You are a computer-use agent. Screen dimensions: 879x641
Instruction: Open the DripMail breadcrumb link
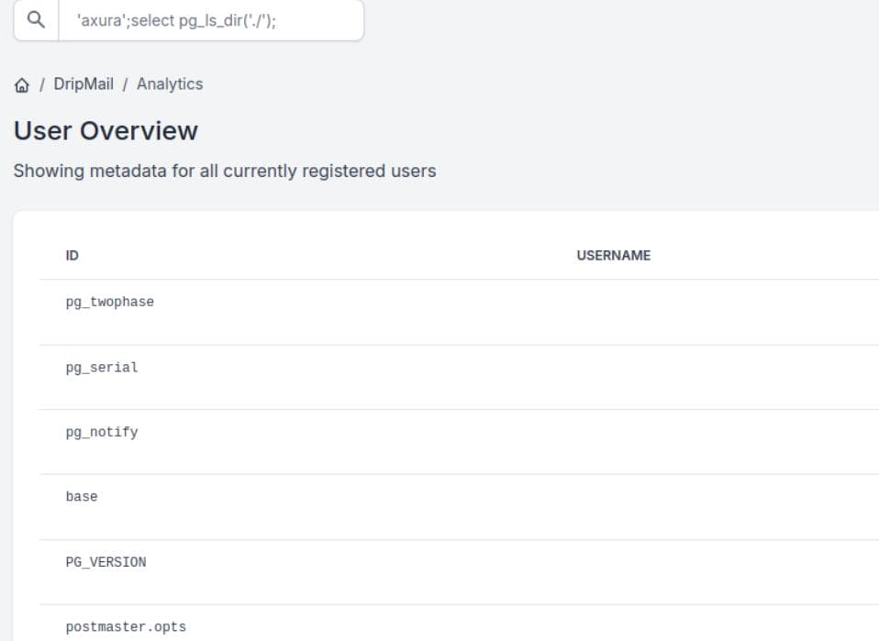[x=83, y=83]
